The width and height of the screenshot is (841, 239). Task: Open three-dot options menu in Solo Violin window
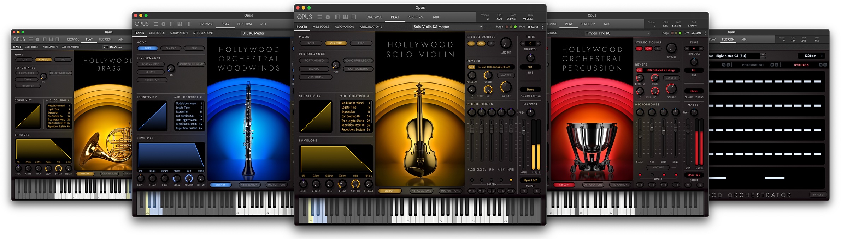pyautogui.click(x=542, y=27)
